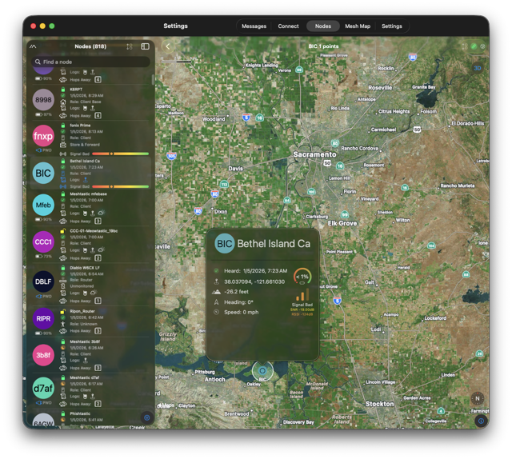Click BIC avatar in the popup card
This screenshot has width=512, height=459.
pos(225,244)
